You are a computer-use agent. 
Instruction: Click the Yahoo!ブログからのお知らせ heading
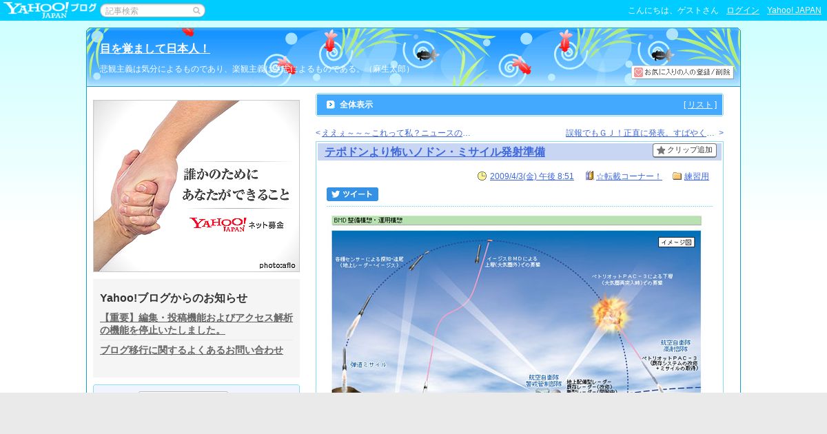point(174,298)
